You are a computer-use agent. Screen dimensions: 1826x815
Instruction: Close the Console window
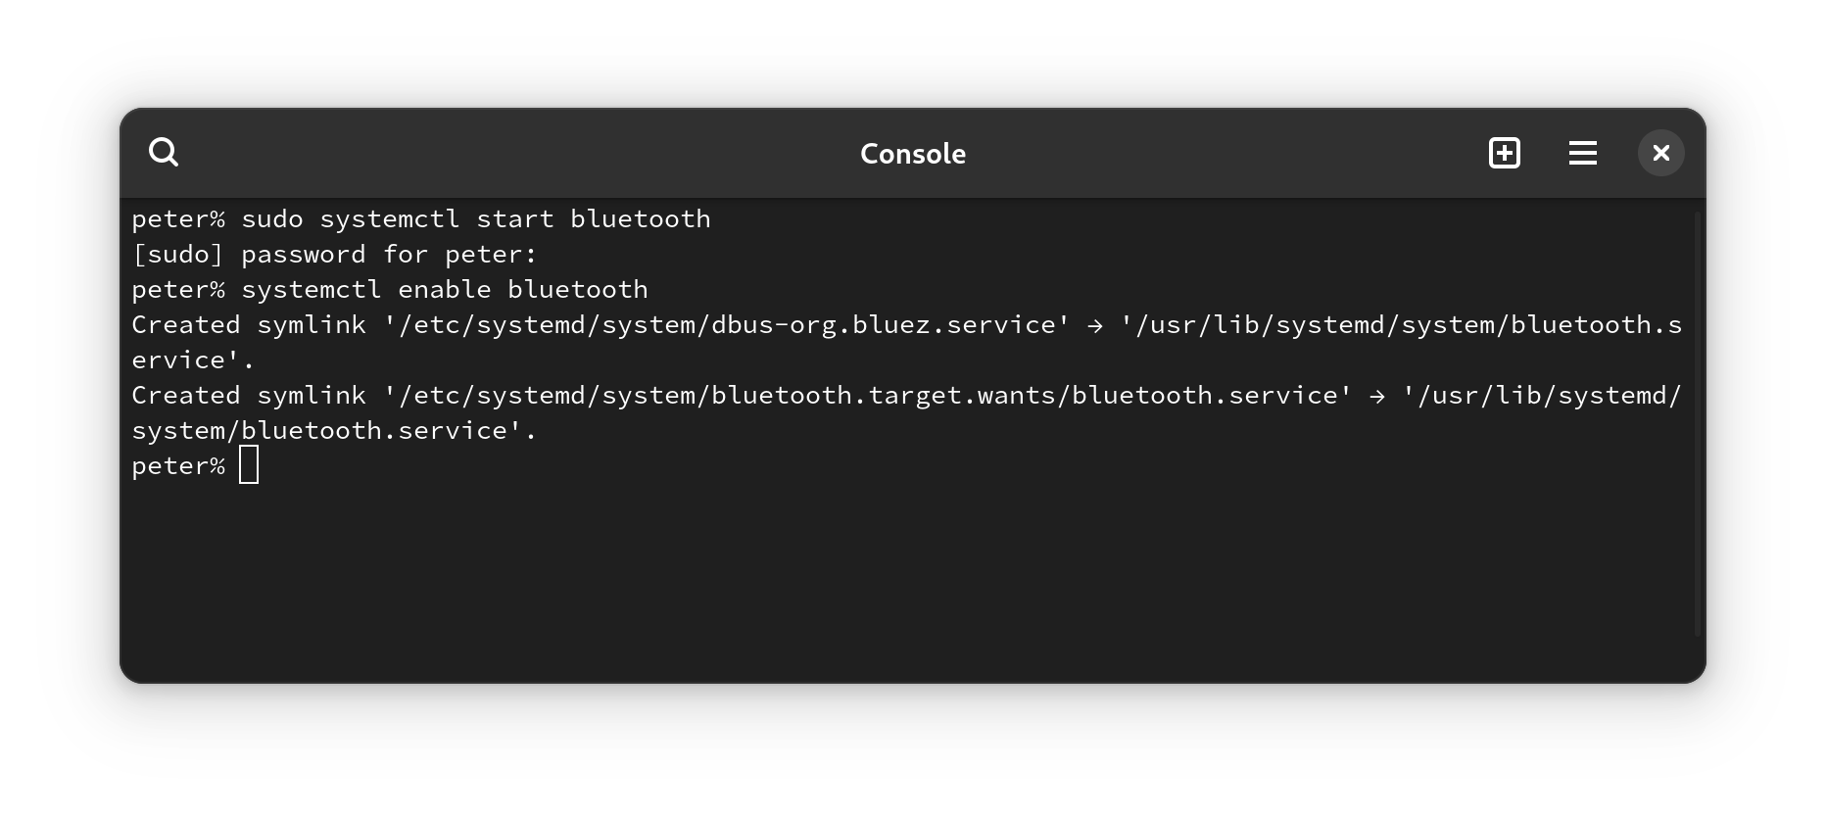(1661, 153)
